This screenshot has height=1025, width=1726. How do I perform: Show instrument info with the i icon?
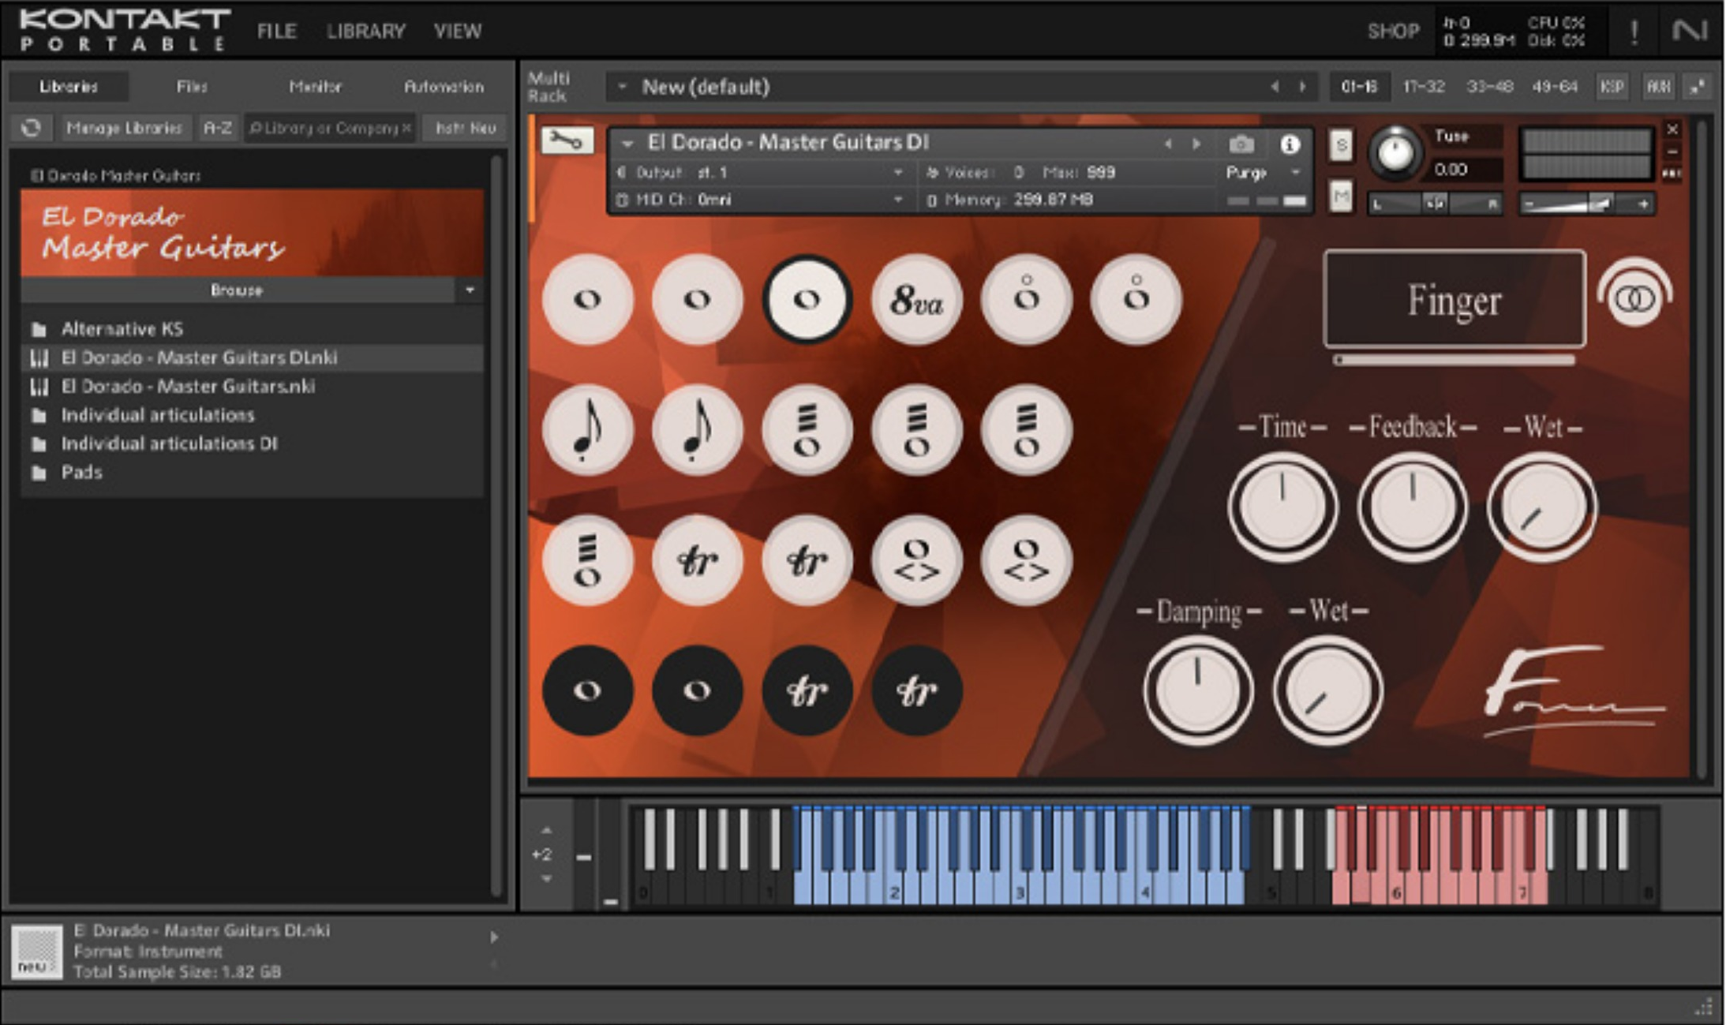pyautogui.click(x=1290, y=144)
